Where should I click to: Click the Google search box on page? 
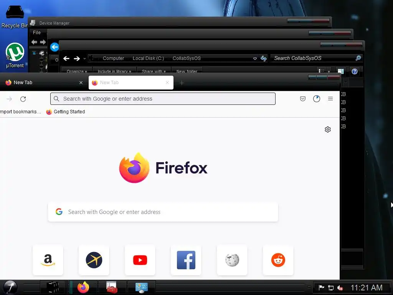pos(163,212)
